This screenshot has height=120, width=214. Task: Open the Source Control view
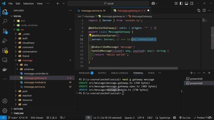(x=5, y=31)
